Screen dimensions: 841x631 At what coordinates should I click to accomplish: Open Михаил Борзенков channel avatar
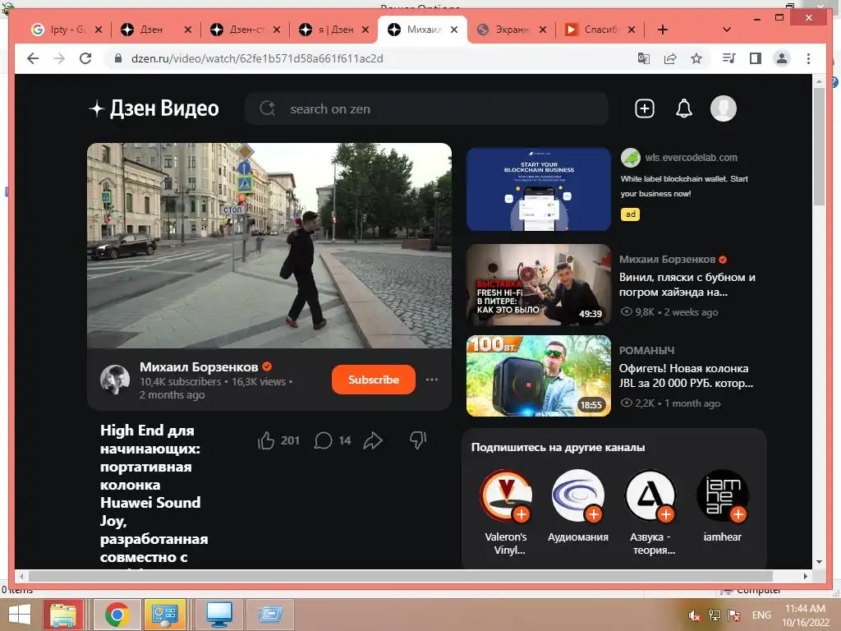click(x=115, y=380)
